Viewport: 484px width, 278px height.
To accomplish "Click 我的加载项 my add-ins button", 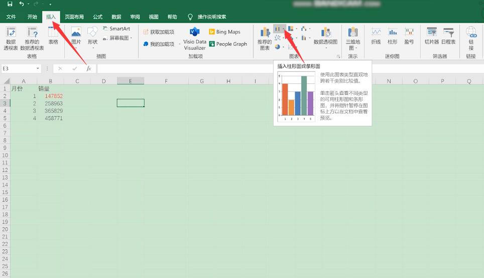I will (x=159, y=44).
